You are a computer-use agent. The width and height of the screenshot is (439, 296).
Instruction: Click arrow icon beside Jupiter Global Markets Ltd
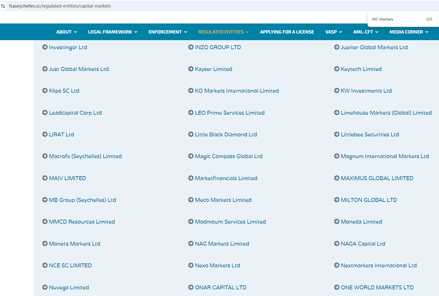(337, 47)
